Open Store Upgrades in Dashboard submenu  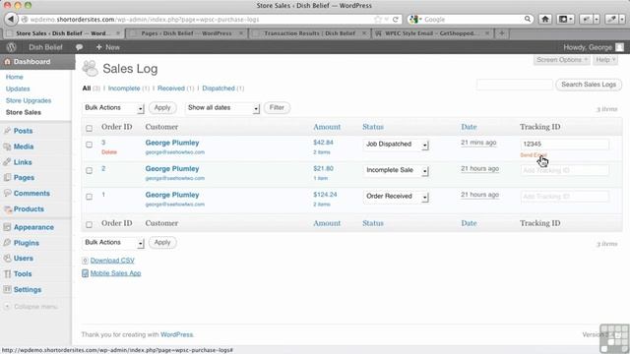tap(29, 100)
